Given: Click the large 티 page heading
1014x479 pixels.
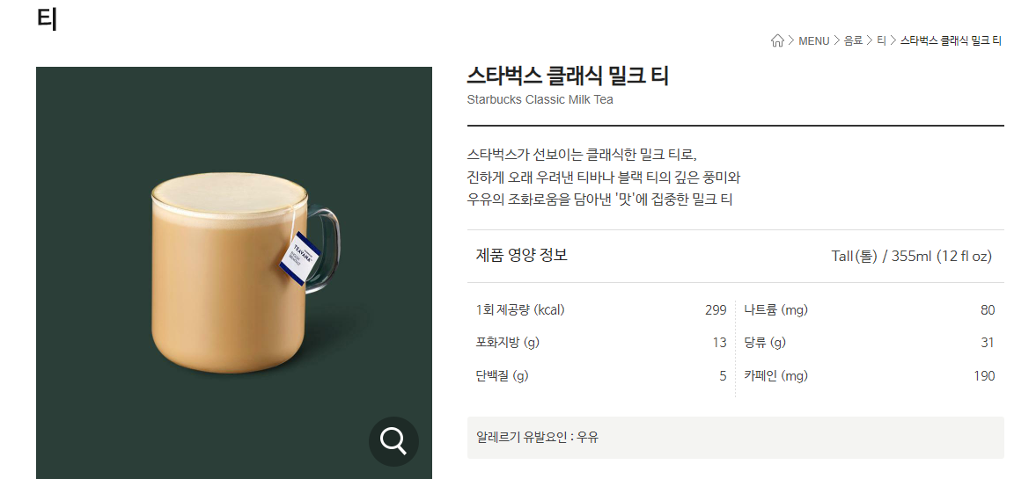Looking at the screenshot, I should tap(48, 18).
